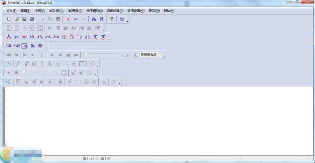Open the 环境设置(O) menu
The height and width of the screenshot is (163, 315).
pyautogui.click(x=136, y=10)
